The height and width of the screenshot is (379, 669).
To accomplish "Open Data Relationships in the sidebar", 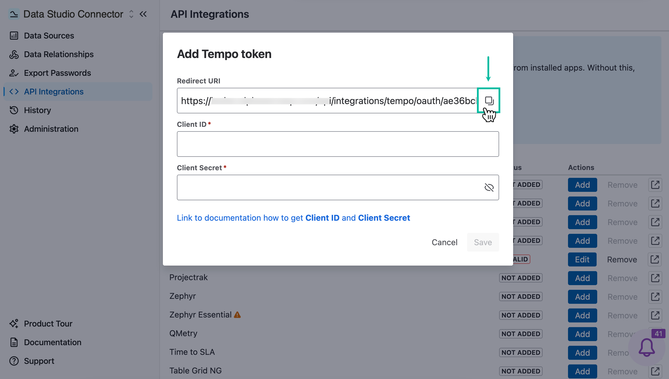I will click(78, 54).
